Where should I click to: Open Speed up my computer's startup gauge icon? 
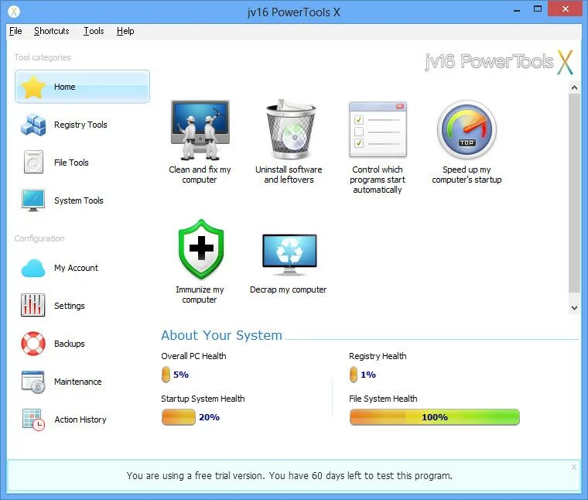(467, 129)
